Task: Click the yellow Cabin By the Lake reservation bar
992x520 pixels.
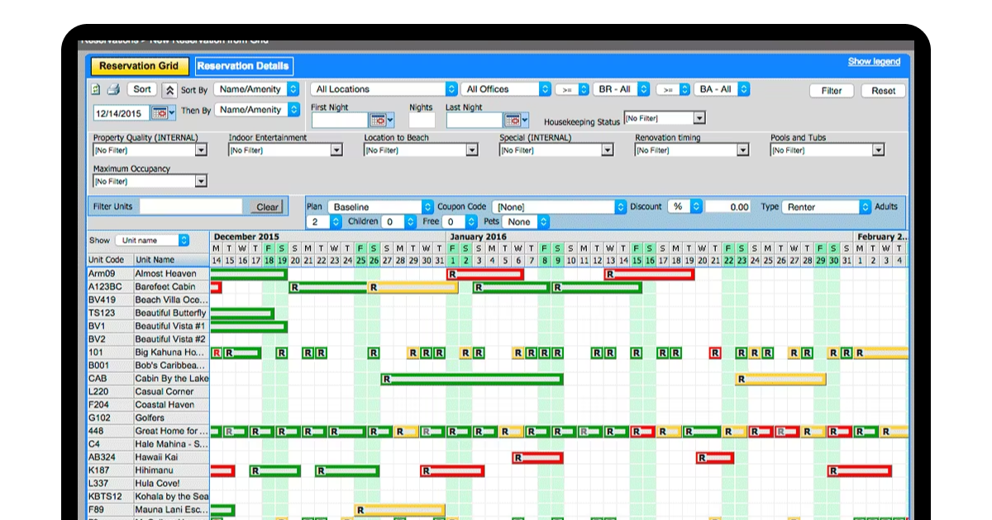Action: [x=780, y=379]
